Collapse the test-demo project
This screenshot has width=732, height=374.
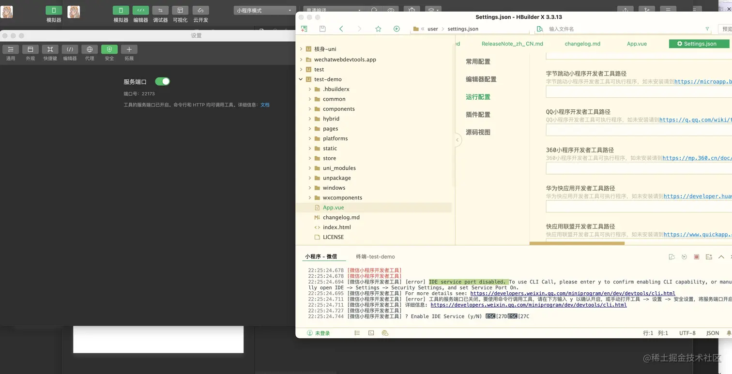click(301, 79)
